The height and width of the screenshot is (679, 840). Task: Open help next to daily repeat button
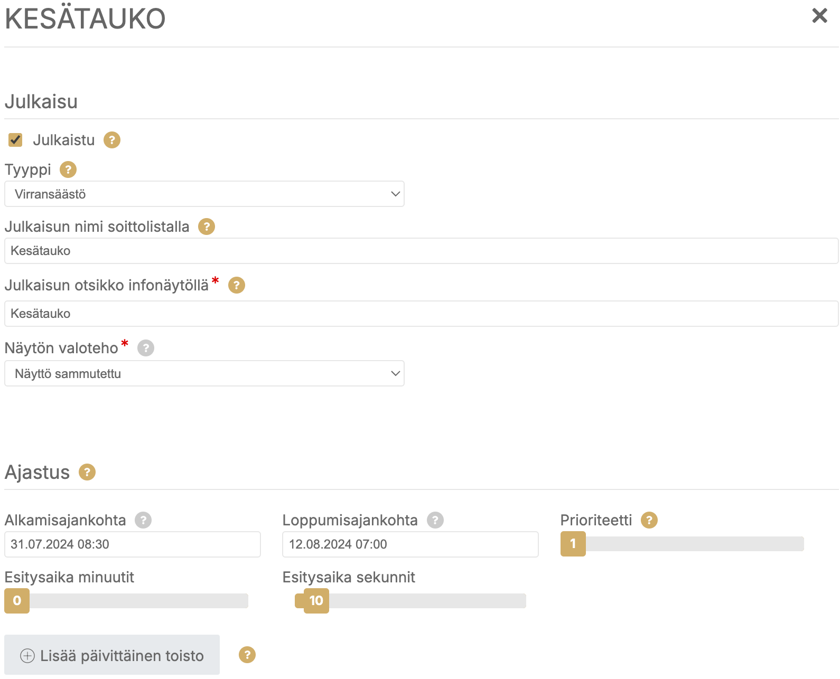[247, 655]
